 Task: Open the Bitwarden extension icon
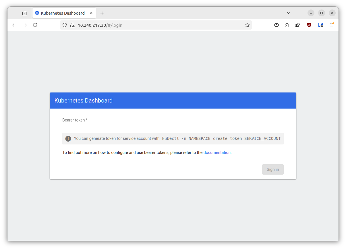coord(321,25)
